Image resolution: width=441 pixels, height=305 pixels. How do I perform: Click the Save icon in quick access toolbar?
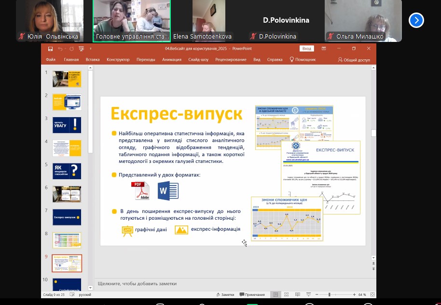[x=50, y=49]
